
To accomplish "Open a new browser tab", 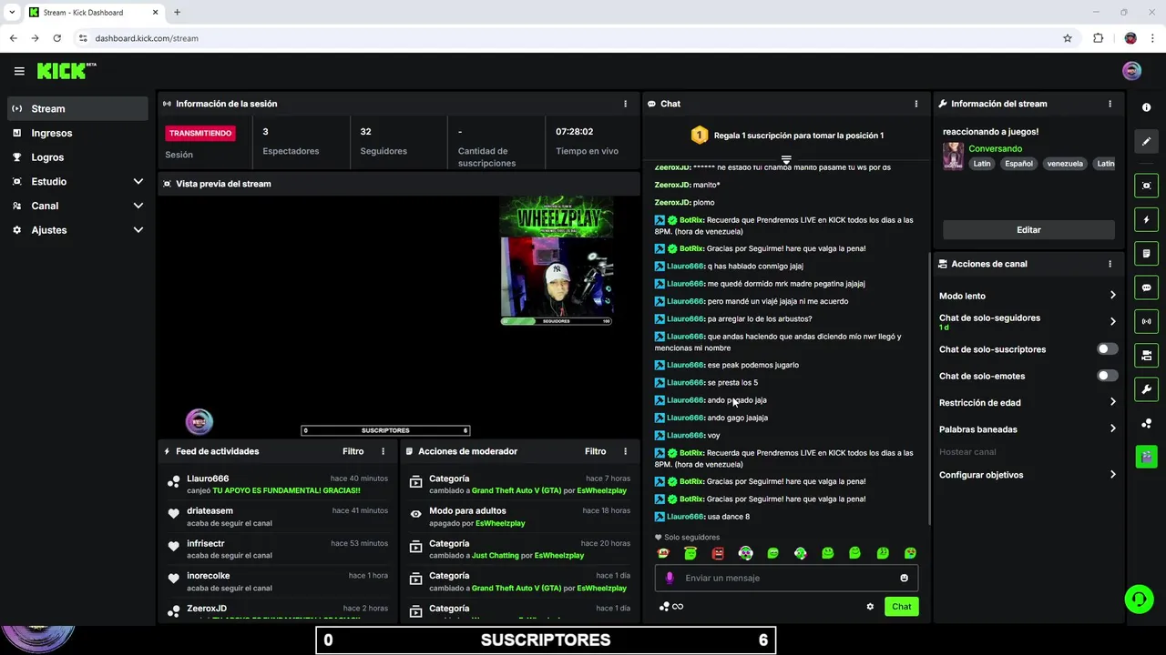I will coord(177,13).
